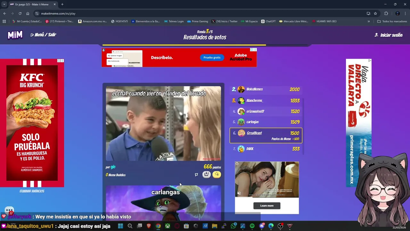The height and width of the screenshot is (231, 410).
Task: Open the Mercado Libre bookmark
Action: [293, 21]
